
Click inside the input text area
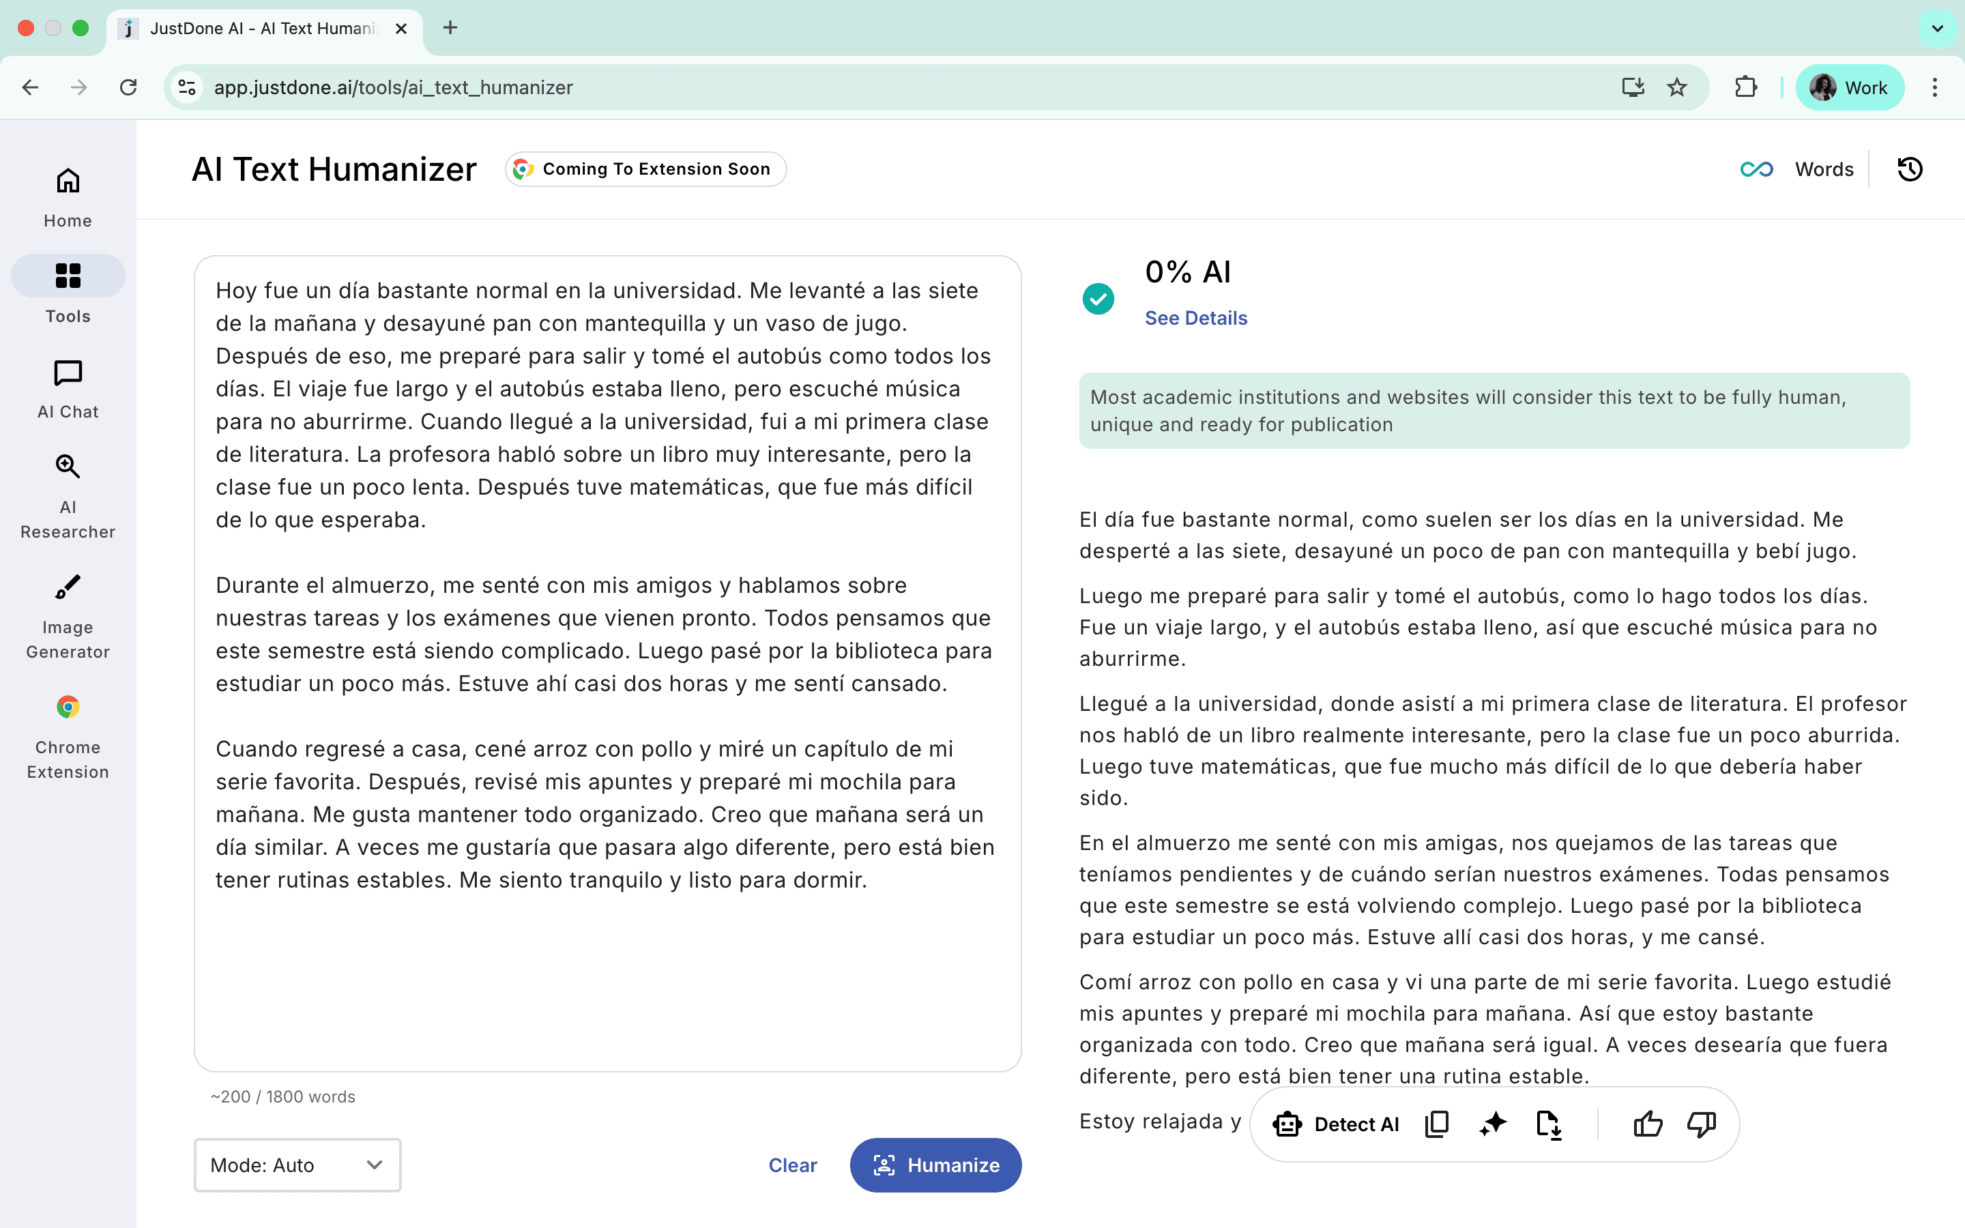click(x=607, y=975)
